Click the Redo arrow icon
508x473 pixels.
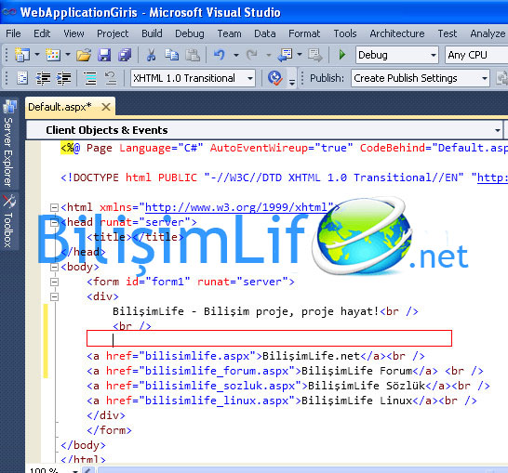point(251,55)
